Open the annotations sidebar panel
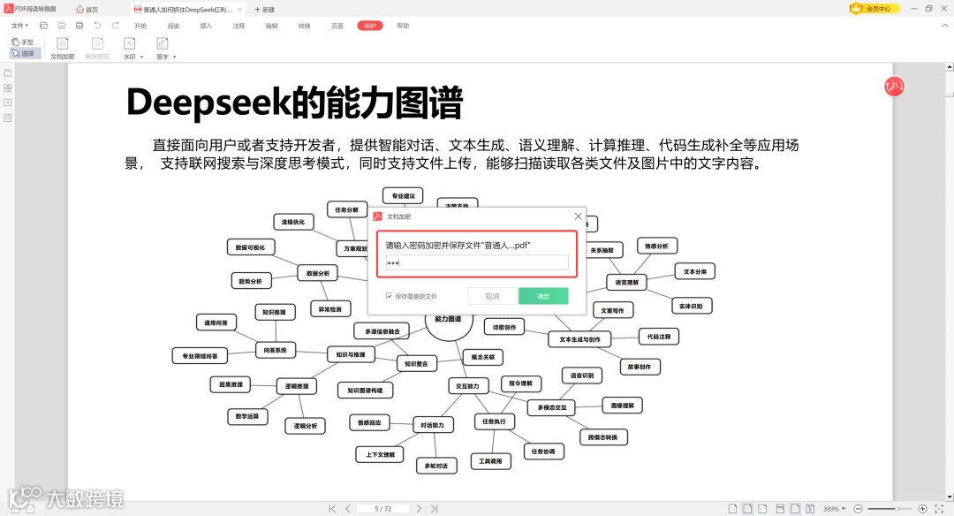Screen dimensions: 954x516 pos(8,102)
